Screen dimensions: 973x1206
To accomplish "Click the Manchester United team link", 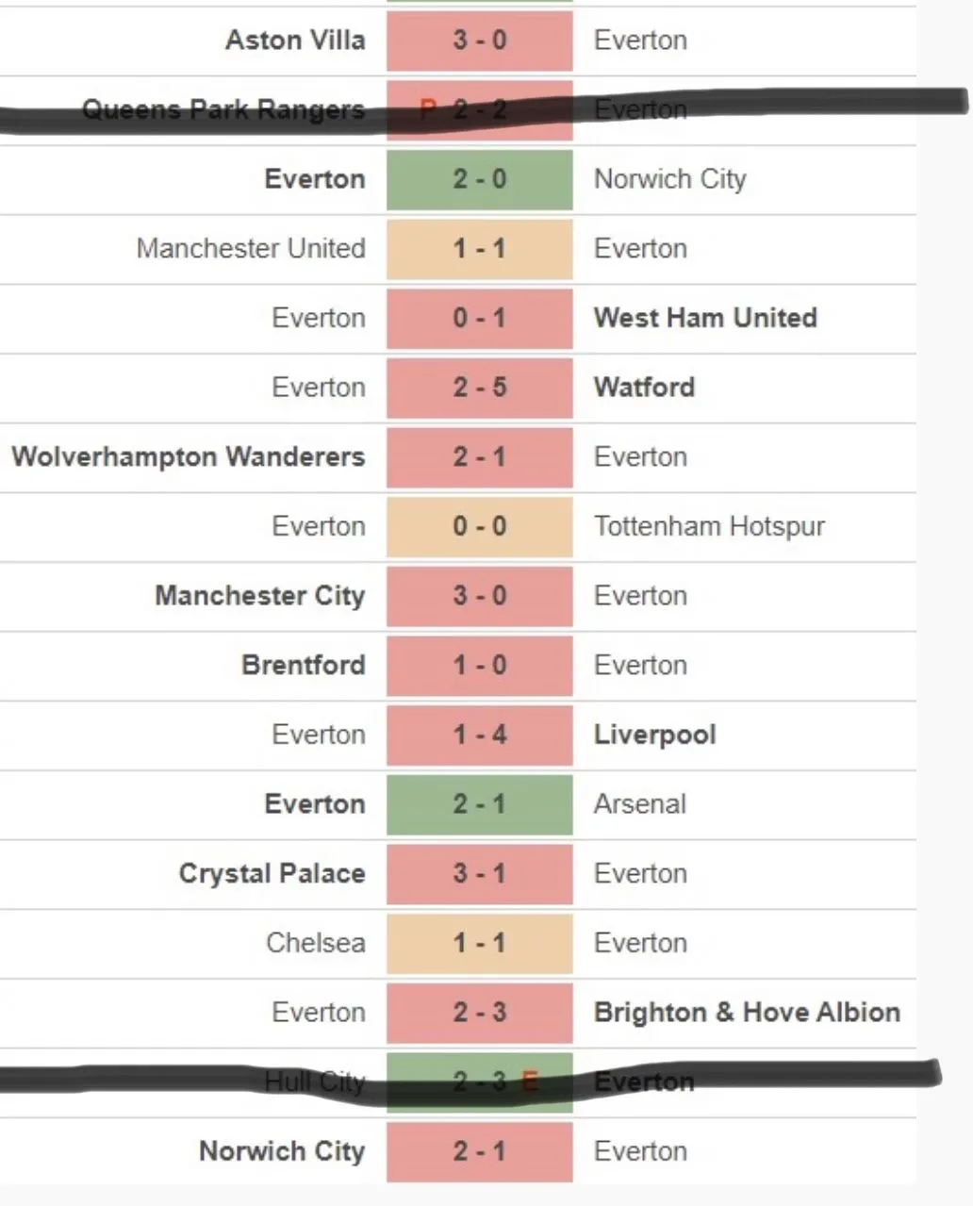I will [251, 249].
